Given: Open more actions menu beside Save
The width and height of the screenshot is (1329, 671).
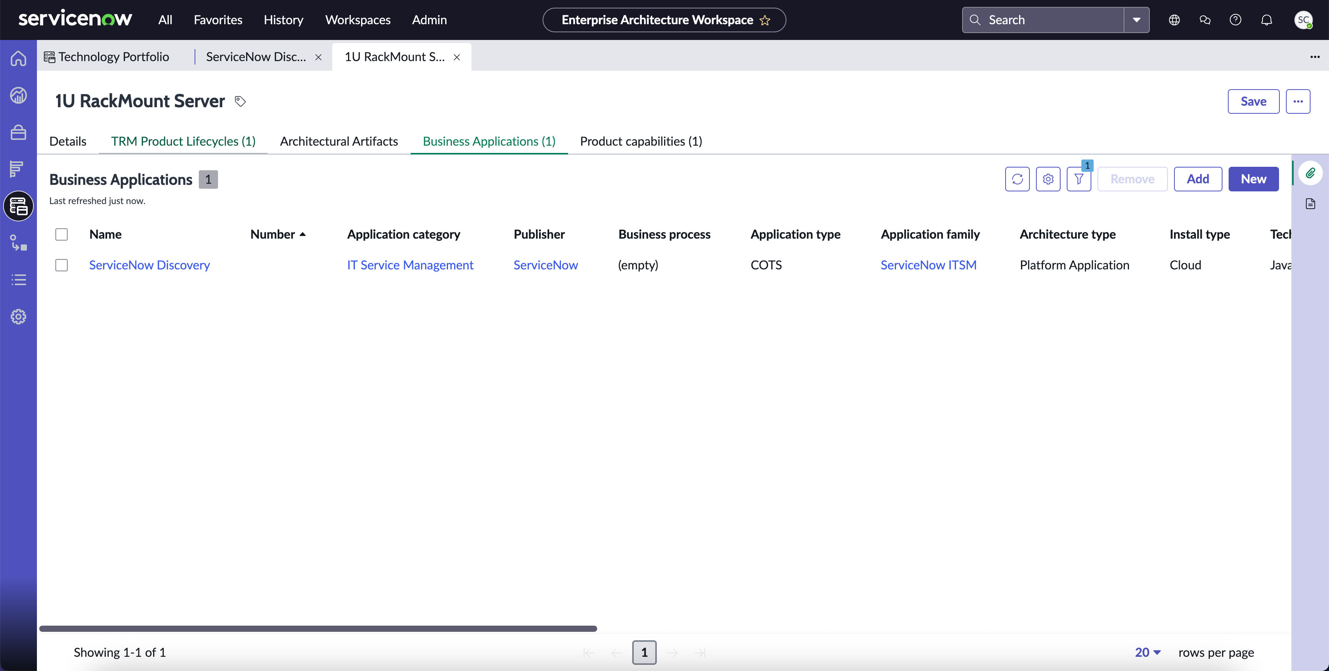Looking at the screenshot, I should tap(1298, 101).
